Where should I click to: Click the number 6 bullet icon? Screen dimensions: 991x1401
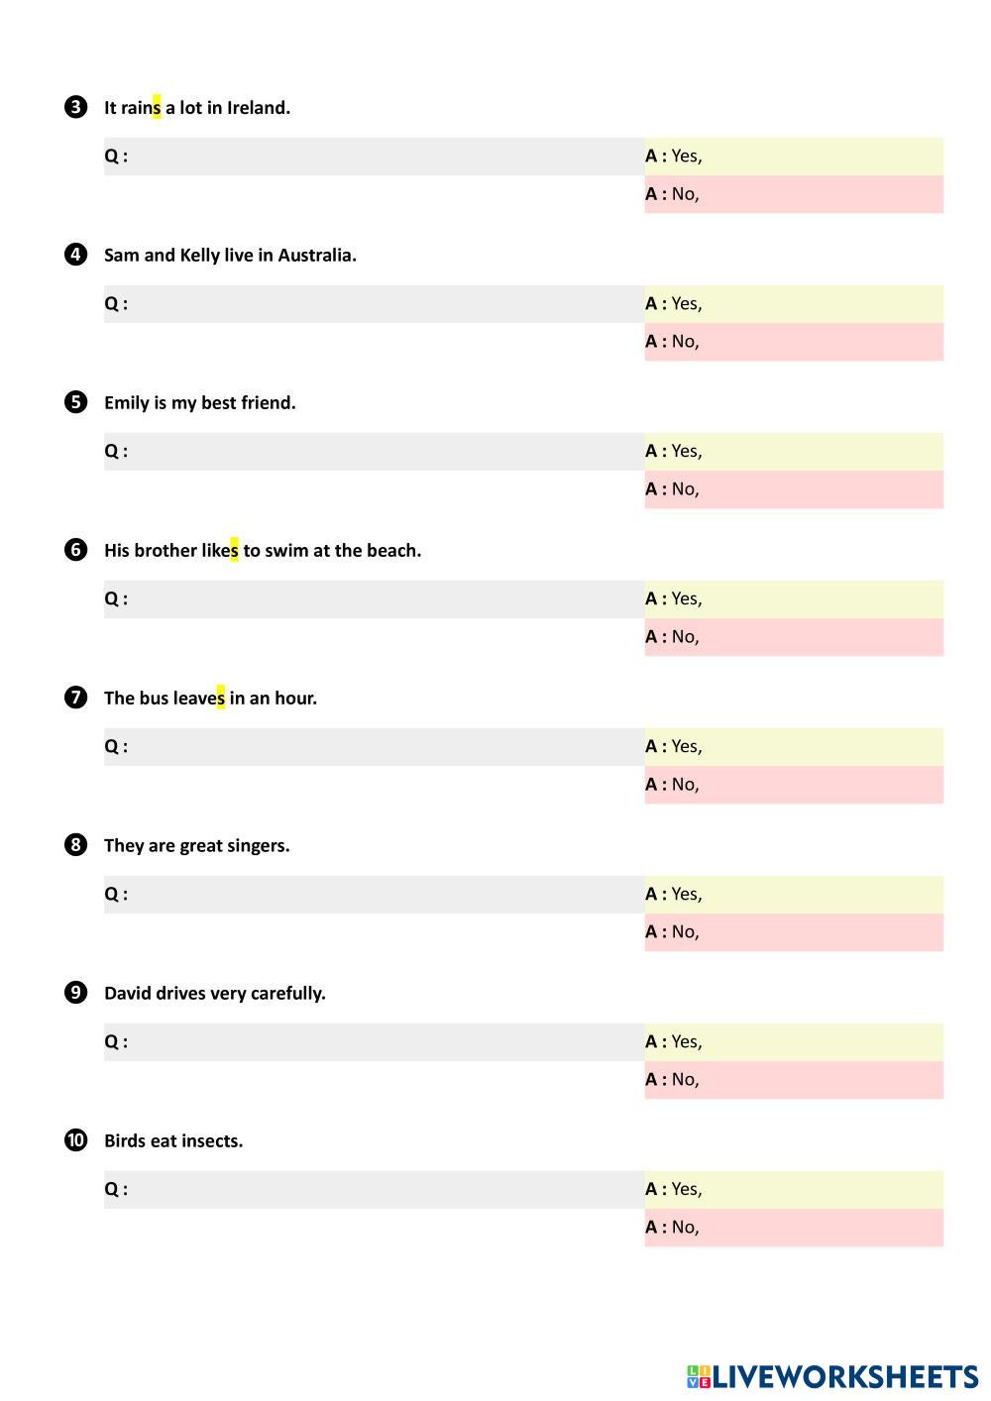[x=75, y=550]
